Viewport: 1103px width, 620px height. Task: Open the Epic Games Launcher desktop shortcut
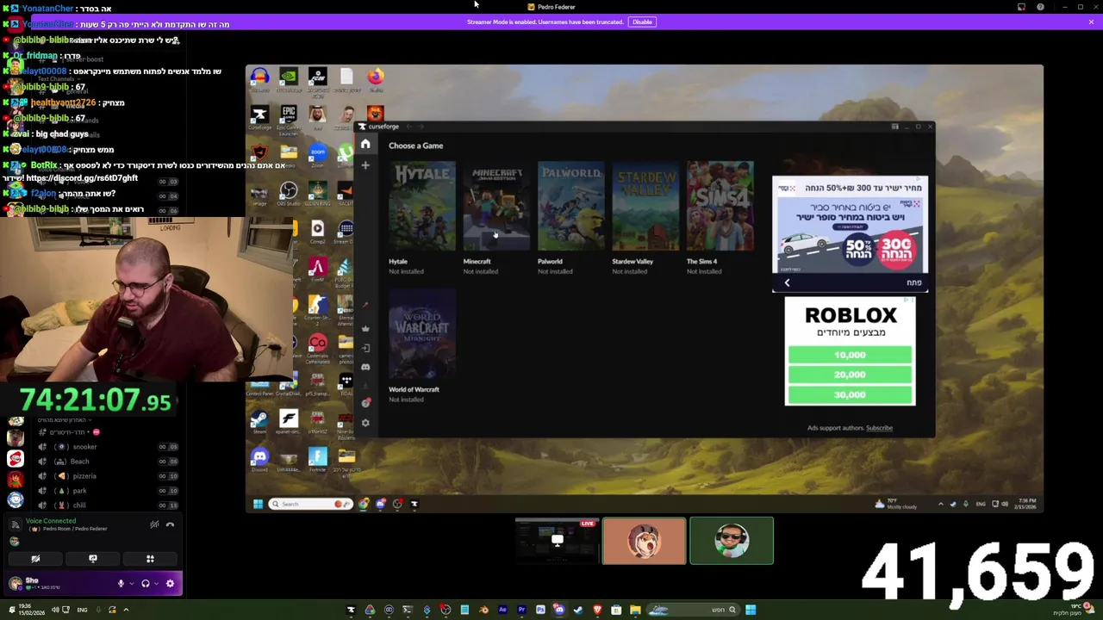click(x=289, y=119)
